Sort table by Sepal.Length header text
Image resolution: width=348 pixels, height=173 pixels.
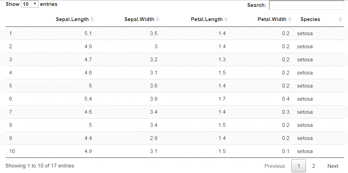click(72, 19)
